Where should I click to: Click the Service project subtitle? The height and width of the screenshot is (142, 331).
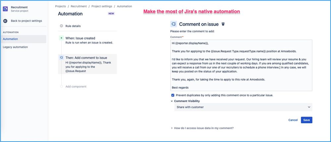pyautogui.click(x=20, y=11)
